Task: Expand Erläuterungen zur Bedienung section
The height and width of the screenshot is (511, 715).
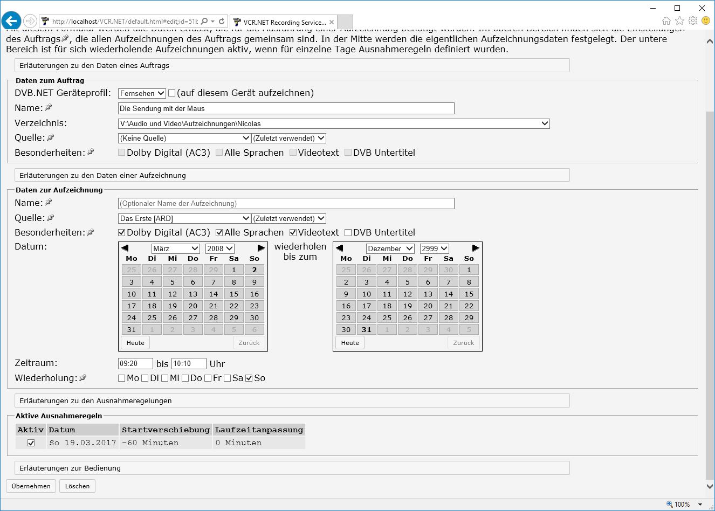Action: pyautogui.click(x=292, y=468)
